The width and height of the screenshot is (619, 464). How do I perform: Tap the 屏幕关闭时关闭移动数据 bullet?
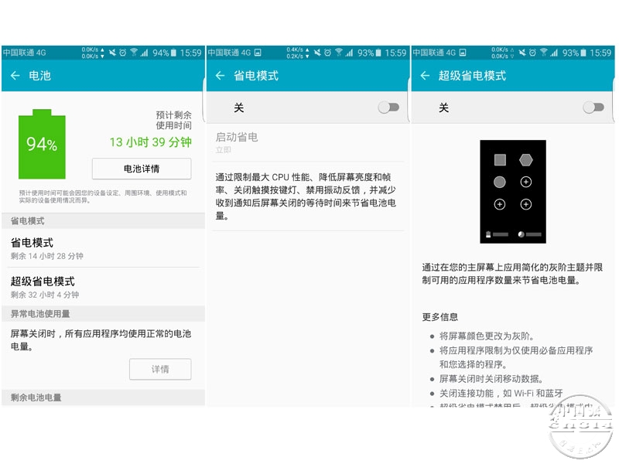pyautogui.click(x=491, y=379)
